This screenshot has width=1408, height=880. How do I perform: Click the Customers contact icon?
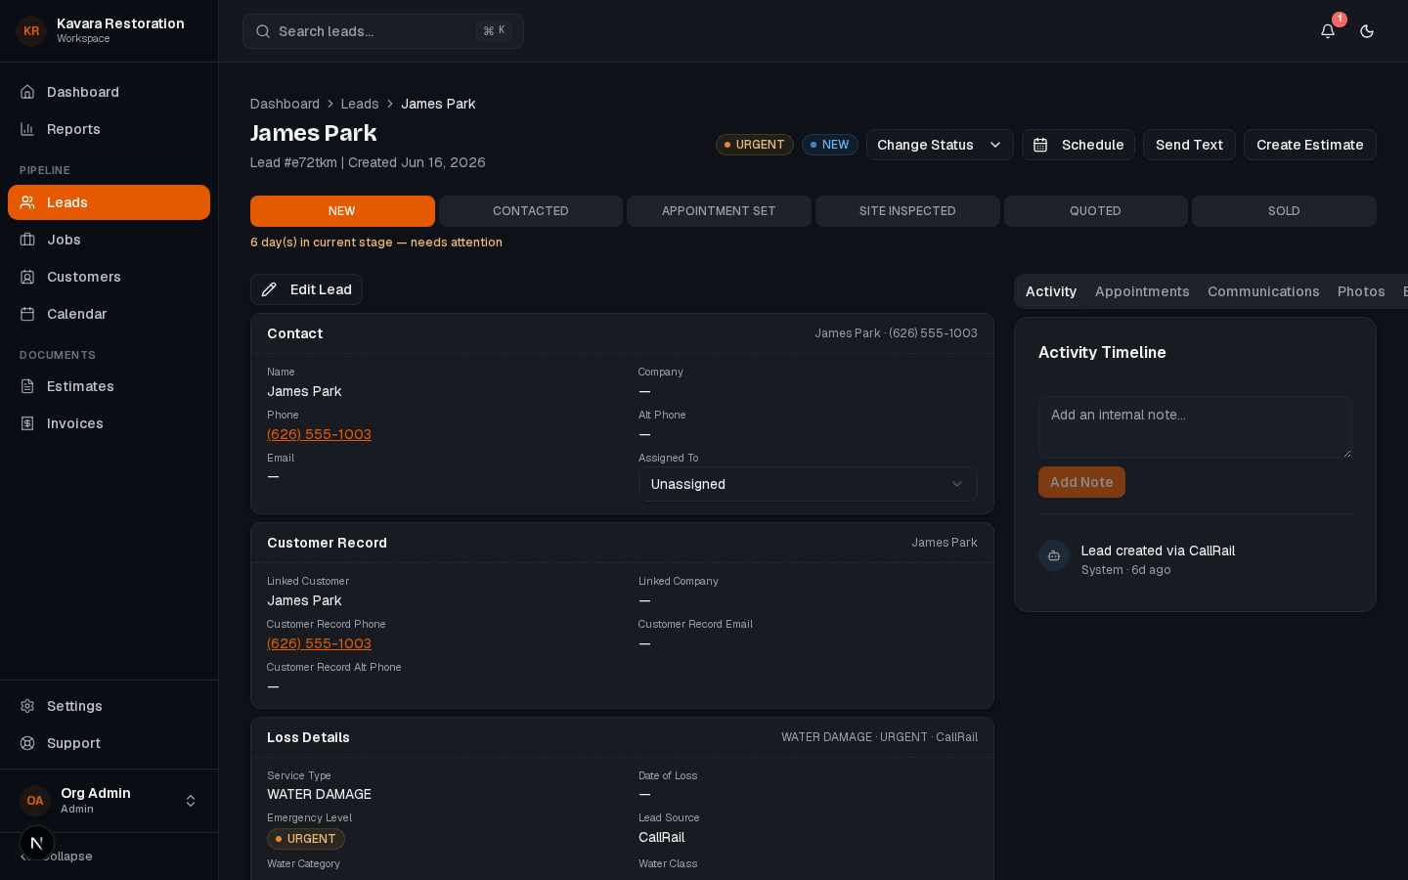(x=27, y=277)
